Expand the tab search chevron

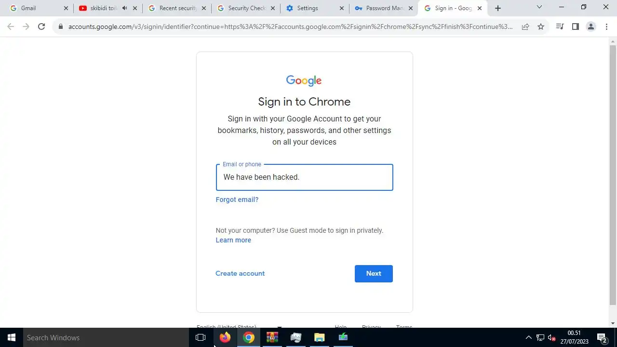tap(539, 7)
